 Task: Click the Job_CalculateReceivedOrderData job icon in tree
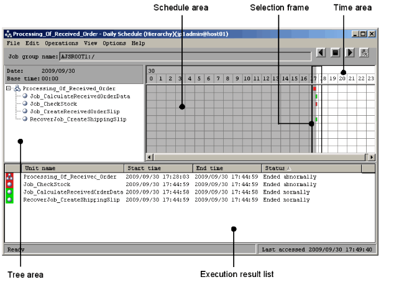(x=25, y=96)
